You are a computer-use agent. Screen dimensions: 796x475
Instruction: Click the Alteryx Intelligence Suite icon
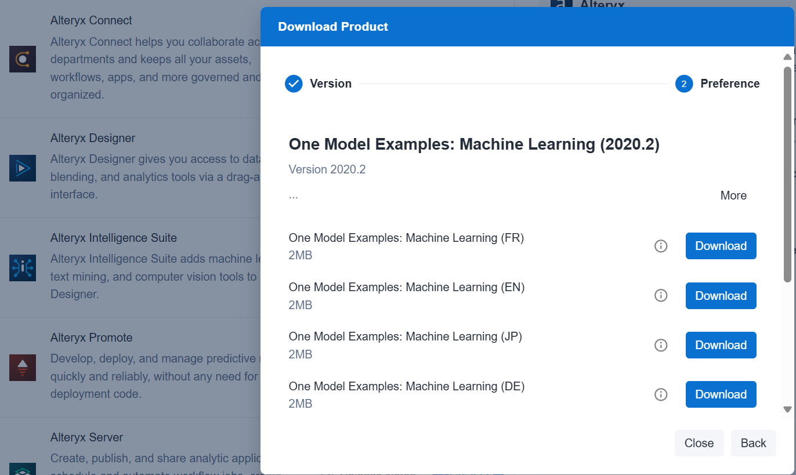[x=23, y=267]
